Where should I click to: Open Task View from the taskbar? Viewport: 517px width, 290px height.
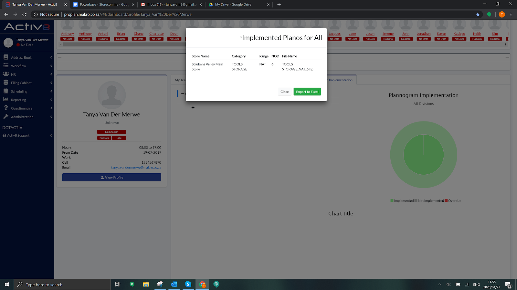118,285
